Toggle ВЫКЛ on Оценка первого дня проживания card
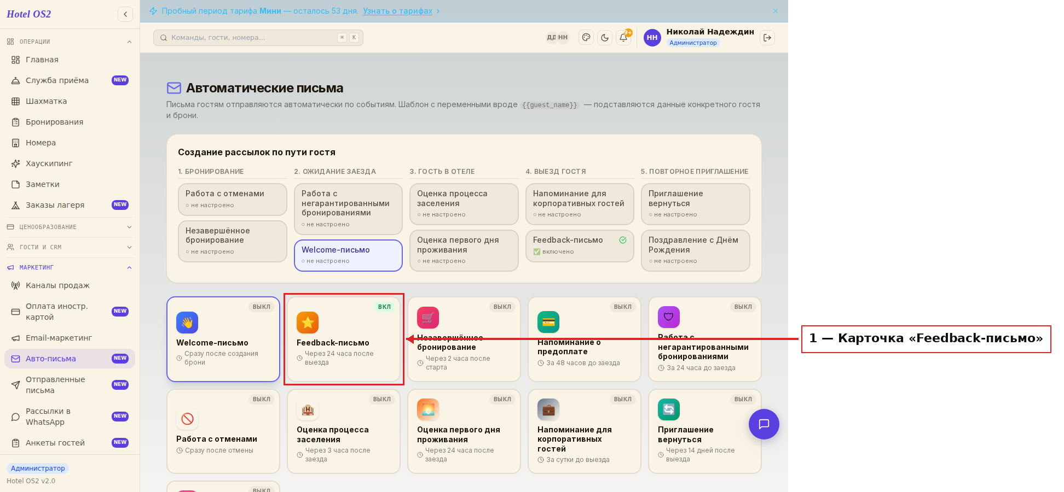The image size is (1064, 492). [502, 400]
